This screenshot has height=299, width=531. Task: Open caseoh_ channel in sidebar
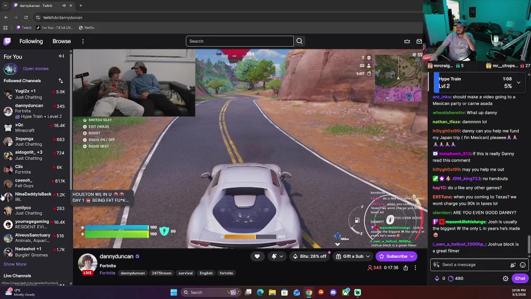click(x=35, y=183)
